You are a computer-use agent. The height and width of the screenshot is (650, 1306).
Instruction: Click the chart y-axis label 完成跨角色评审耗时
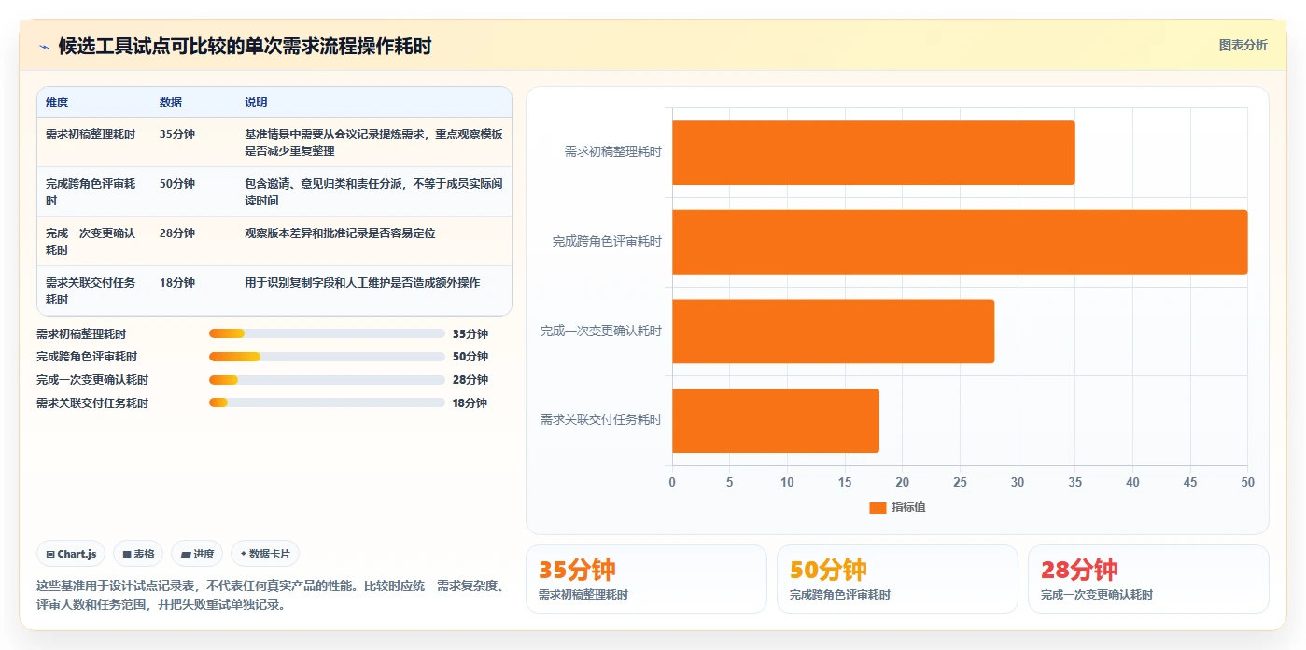point(607,242)
